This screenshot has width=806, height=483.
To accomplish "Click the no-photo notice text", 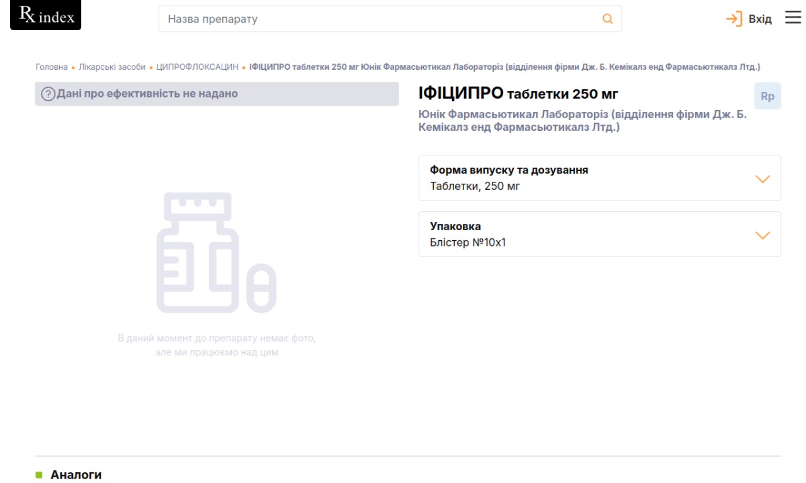I will [217, 345].
